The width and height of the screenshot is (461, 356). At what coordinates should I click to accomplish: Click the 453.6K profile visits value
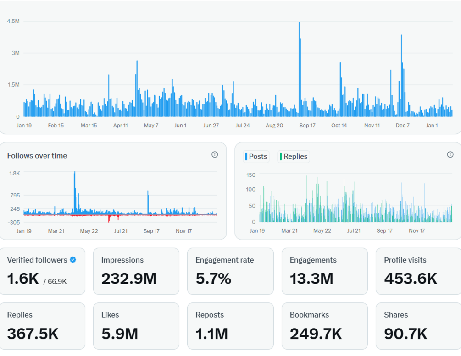(x=411, y=279)
